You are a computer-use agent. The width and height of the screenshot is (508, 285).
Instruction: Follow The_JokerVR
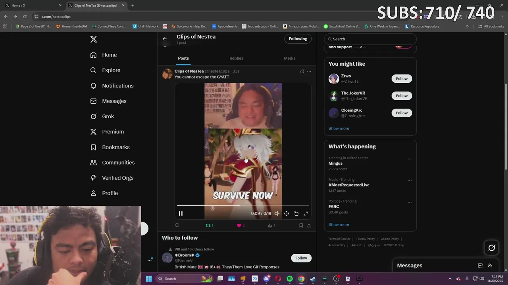pyautogui.click(x=402, y=96)
